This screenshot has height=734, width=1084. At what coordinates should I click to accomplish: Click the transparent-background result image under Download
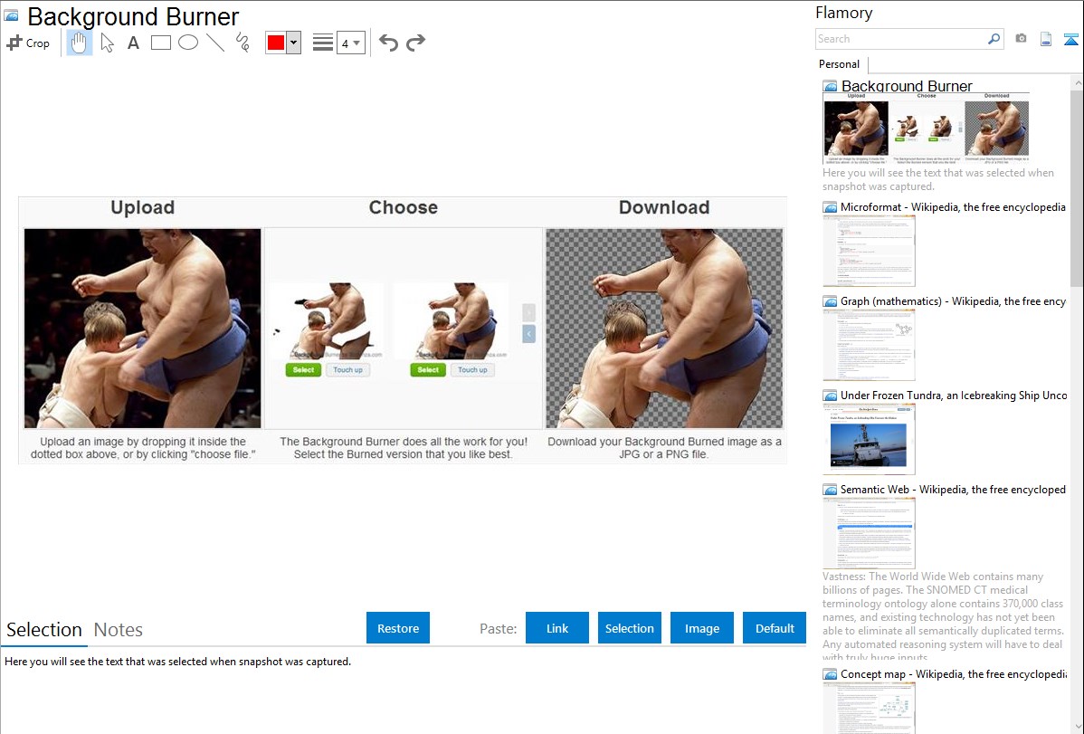pos(664,328)
